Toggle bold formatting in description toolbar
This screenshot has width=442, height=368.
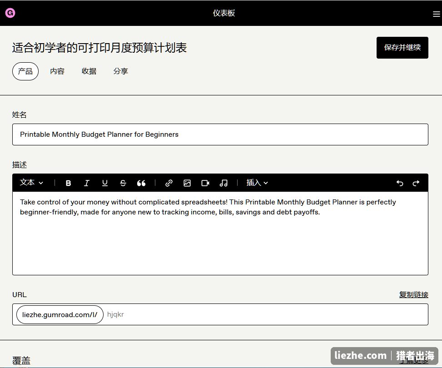(68, 183)
